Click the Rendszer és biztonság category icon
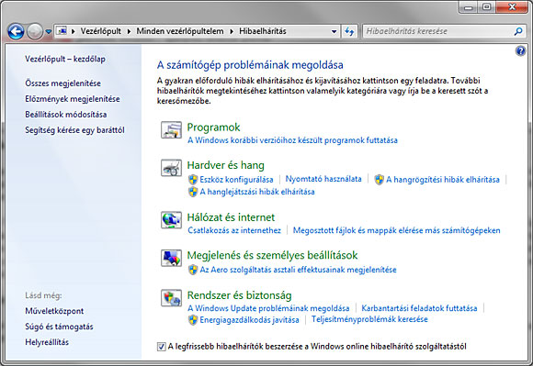 coord(171,298)
